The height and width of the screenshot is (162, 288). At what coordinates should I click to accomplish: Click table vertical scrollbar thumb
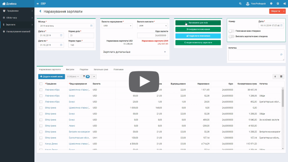[x=283, y=98]
